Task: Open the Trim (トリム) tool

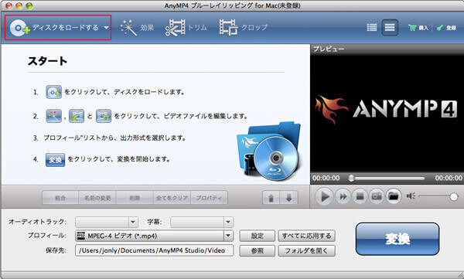Action: click(x=186, y=28)
